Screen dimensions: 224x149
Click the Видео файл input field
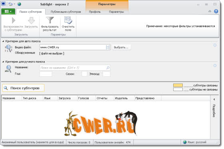point(75,47)
